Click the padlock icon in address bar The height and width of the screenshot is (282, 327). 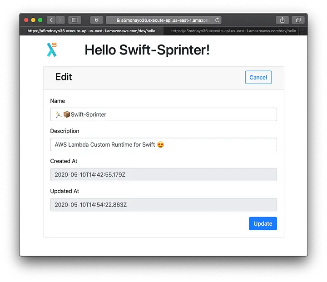tap(118, 20)
